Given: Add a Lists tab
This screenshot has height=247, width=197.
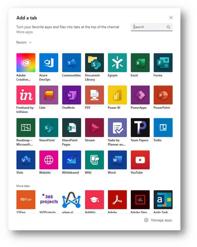Looking at the screenshot, I should tap(49, 95).
